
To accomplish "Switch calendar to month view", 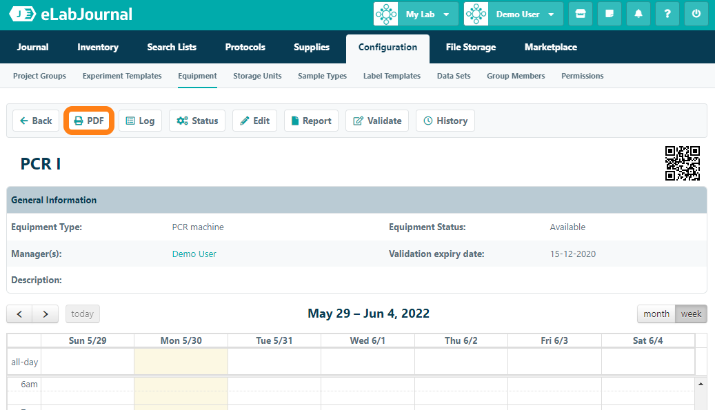I will 656,314.
